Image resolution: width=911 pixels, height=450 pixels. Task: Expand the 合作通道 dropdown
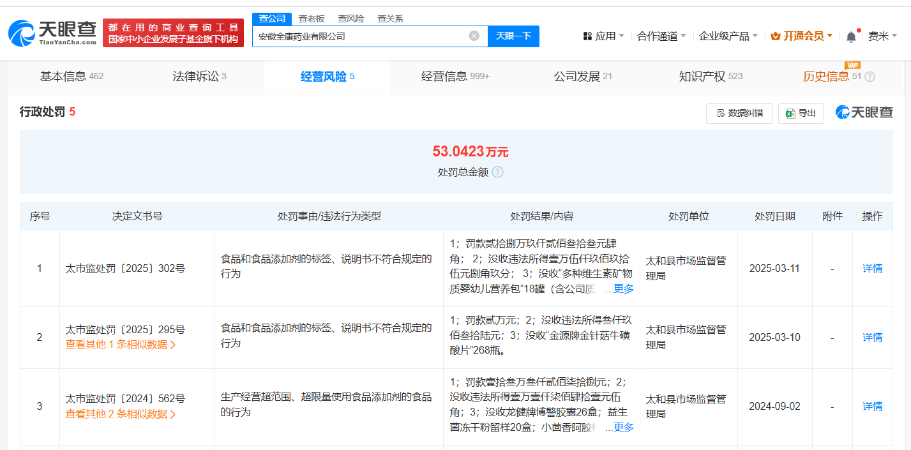[x=661, y=36]
